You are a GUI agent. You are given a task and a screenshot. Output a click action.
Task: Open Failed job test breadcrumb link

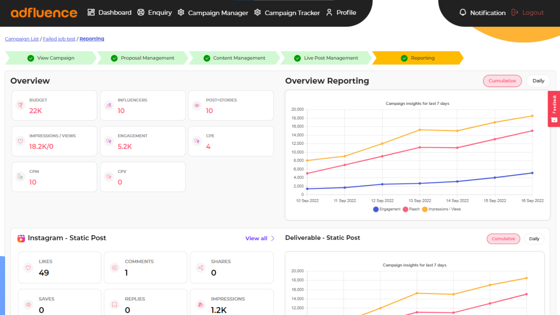click(59, 39)
